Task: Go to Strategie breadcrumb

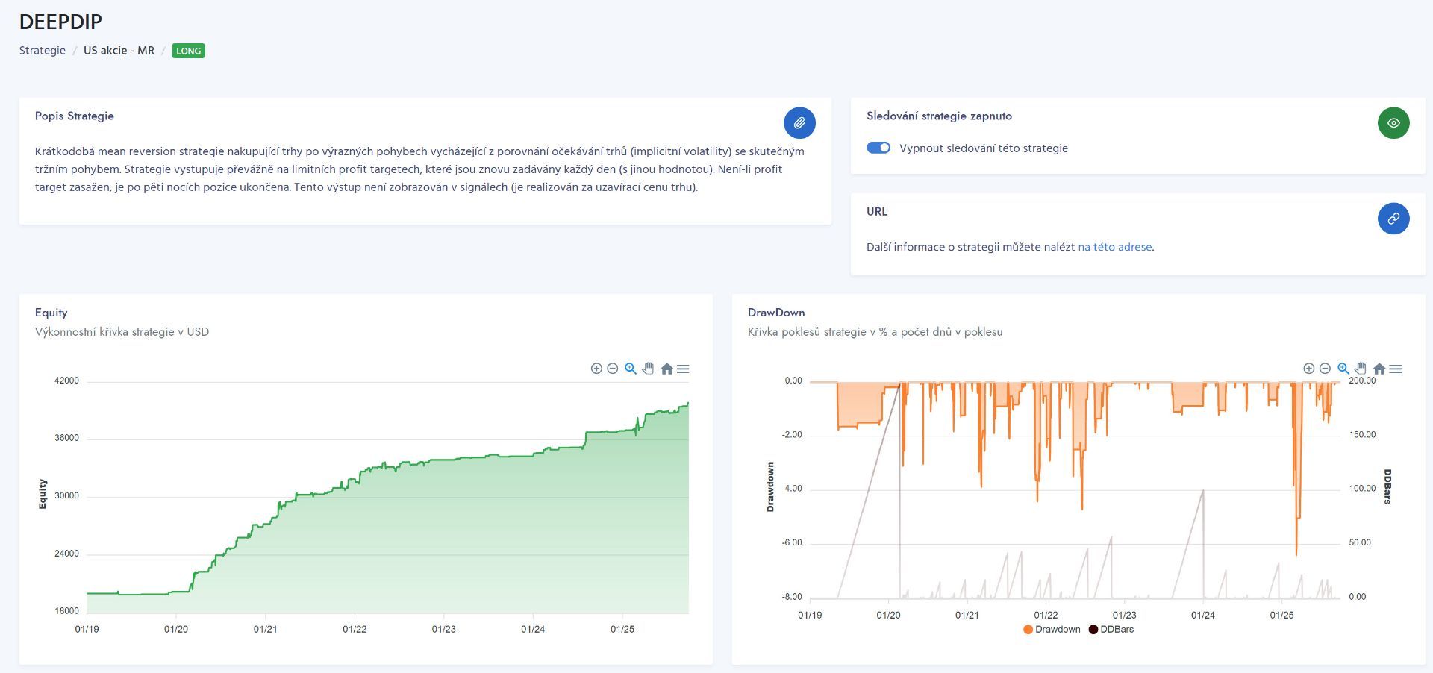Action: click(43, 51)
